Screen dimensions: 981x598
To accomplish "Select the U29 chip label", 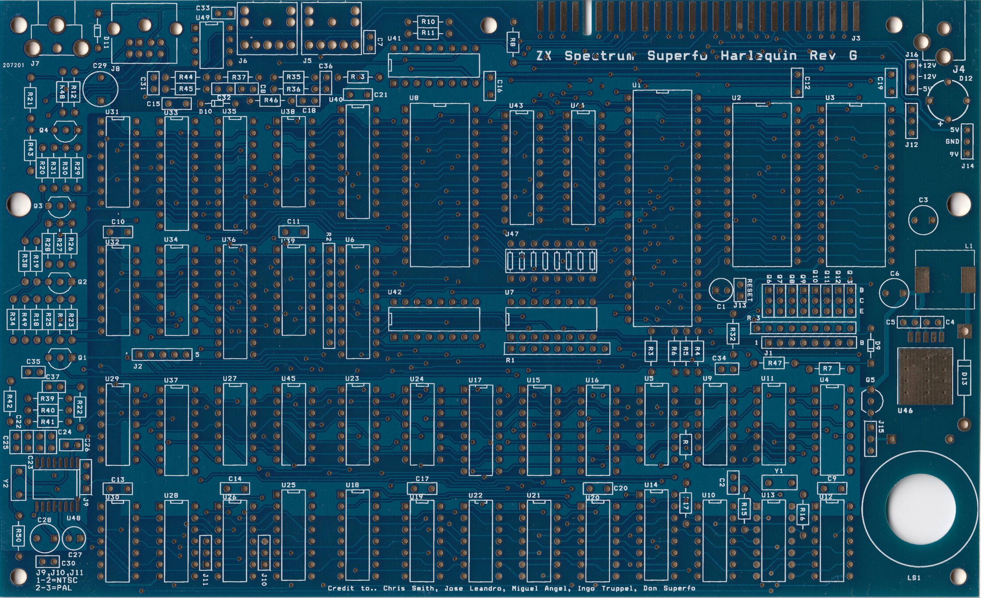I will pyautogui.click(x=112, y=379).
